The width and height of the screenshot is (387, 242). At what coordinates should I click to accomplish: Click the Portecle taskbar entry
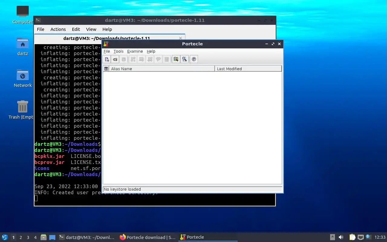coord(208,237)
